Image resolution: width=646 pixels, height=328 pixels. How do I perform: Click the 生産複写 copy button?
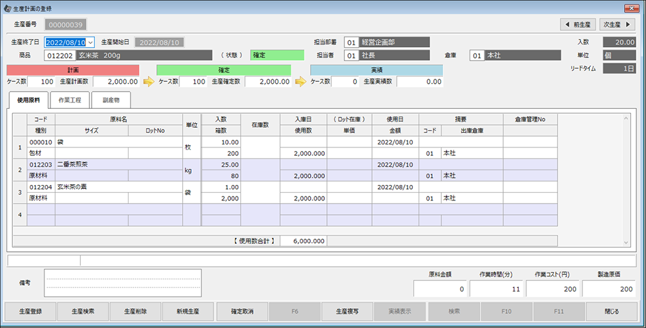[347, 311]
